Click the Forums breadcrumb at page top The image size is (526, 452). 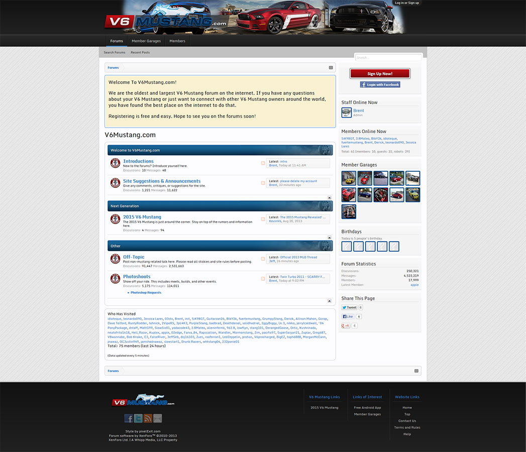[113, 68]
